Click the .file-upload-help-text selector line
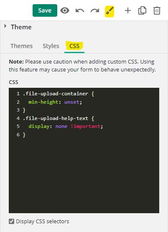Viewport: 168px width, 232px height. [59, 118]
